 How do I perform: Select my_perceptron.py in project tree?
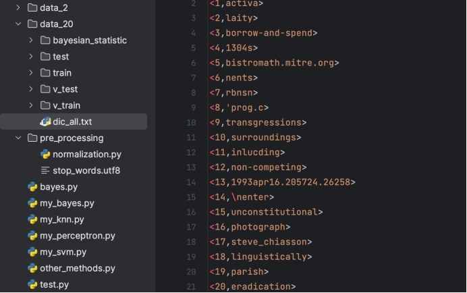(77, 236)
